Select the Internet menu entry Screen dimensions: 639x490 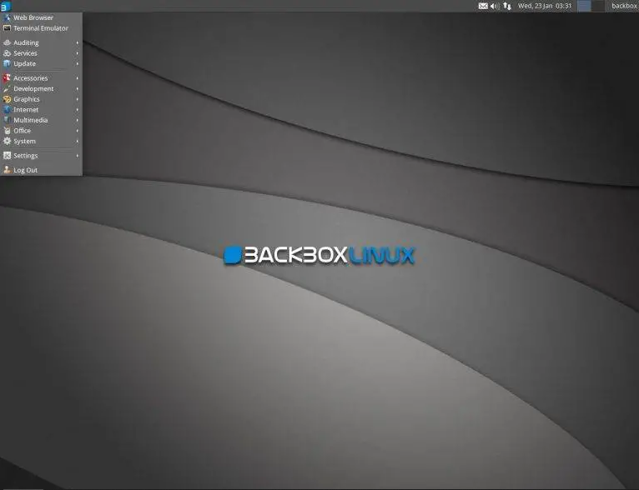[41, 109]
